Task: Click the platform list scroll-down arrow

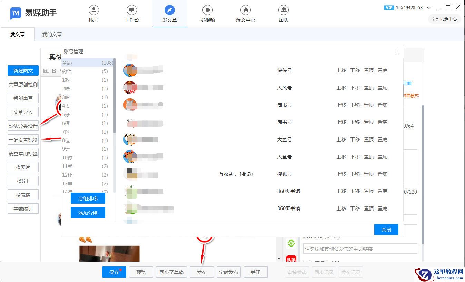Action: [279, 259]
